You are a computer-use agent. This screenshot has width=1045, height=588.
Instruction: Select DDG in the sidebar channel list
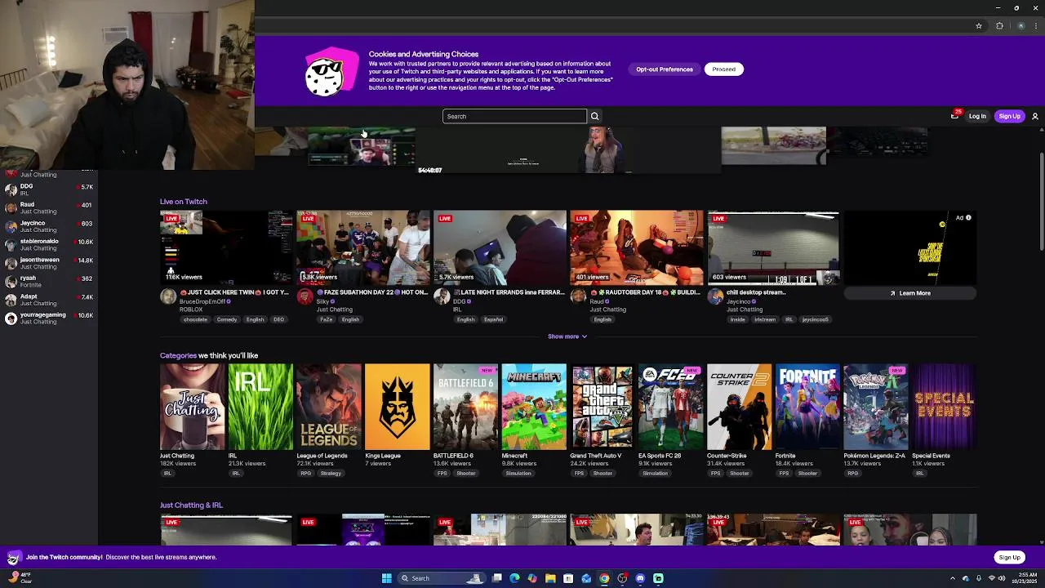(x=49, y=189)
